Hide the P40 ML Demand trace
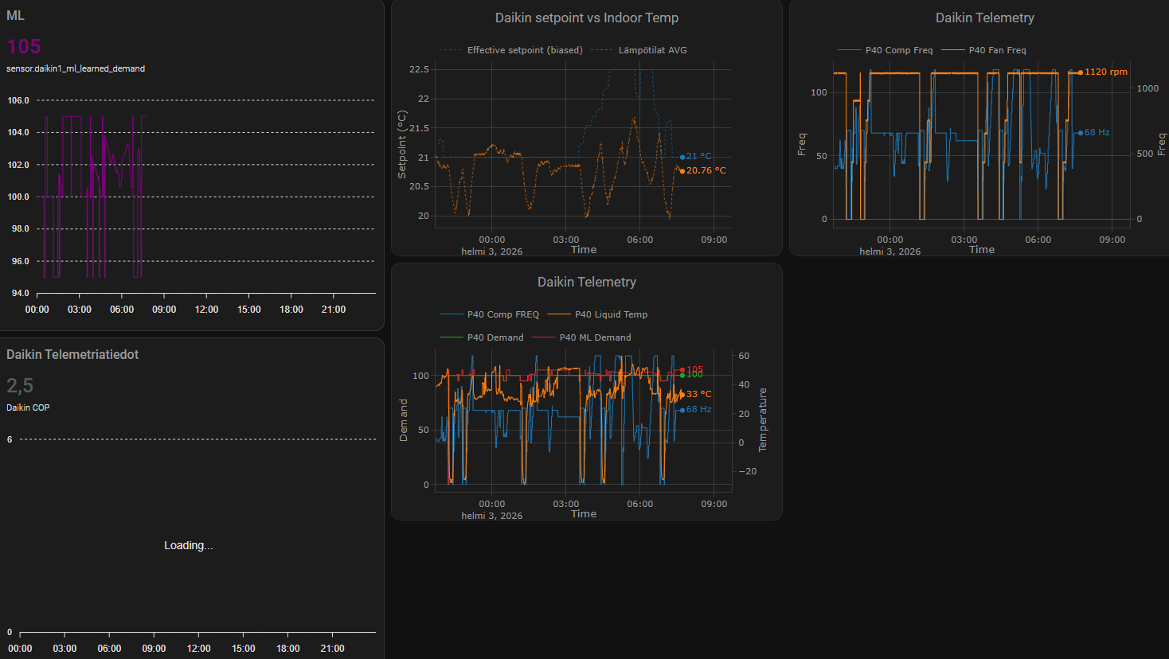1169x659 pixels. click(x=594, y=337)
